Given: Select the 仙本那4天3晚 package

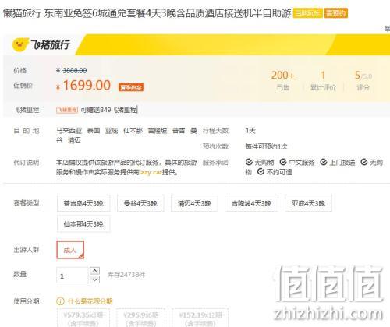Looking at the screenshot, I should (x=83, y=223).
